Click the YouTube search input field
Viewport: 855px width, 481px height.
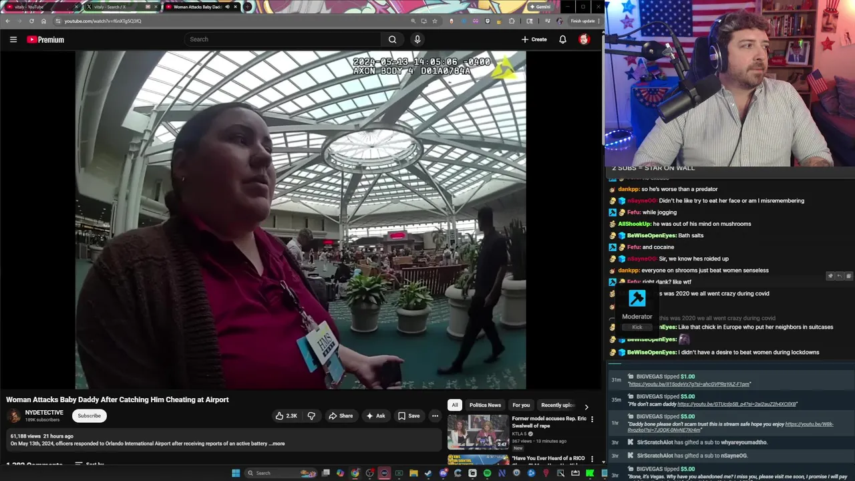[x=284, y=39]
